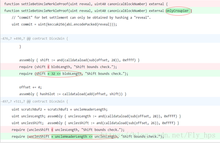Click the 'uint scratchBuf2 = scratchBuf1 + uncleHeaderLength' line

(59, 109)
